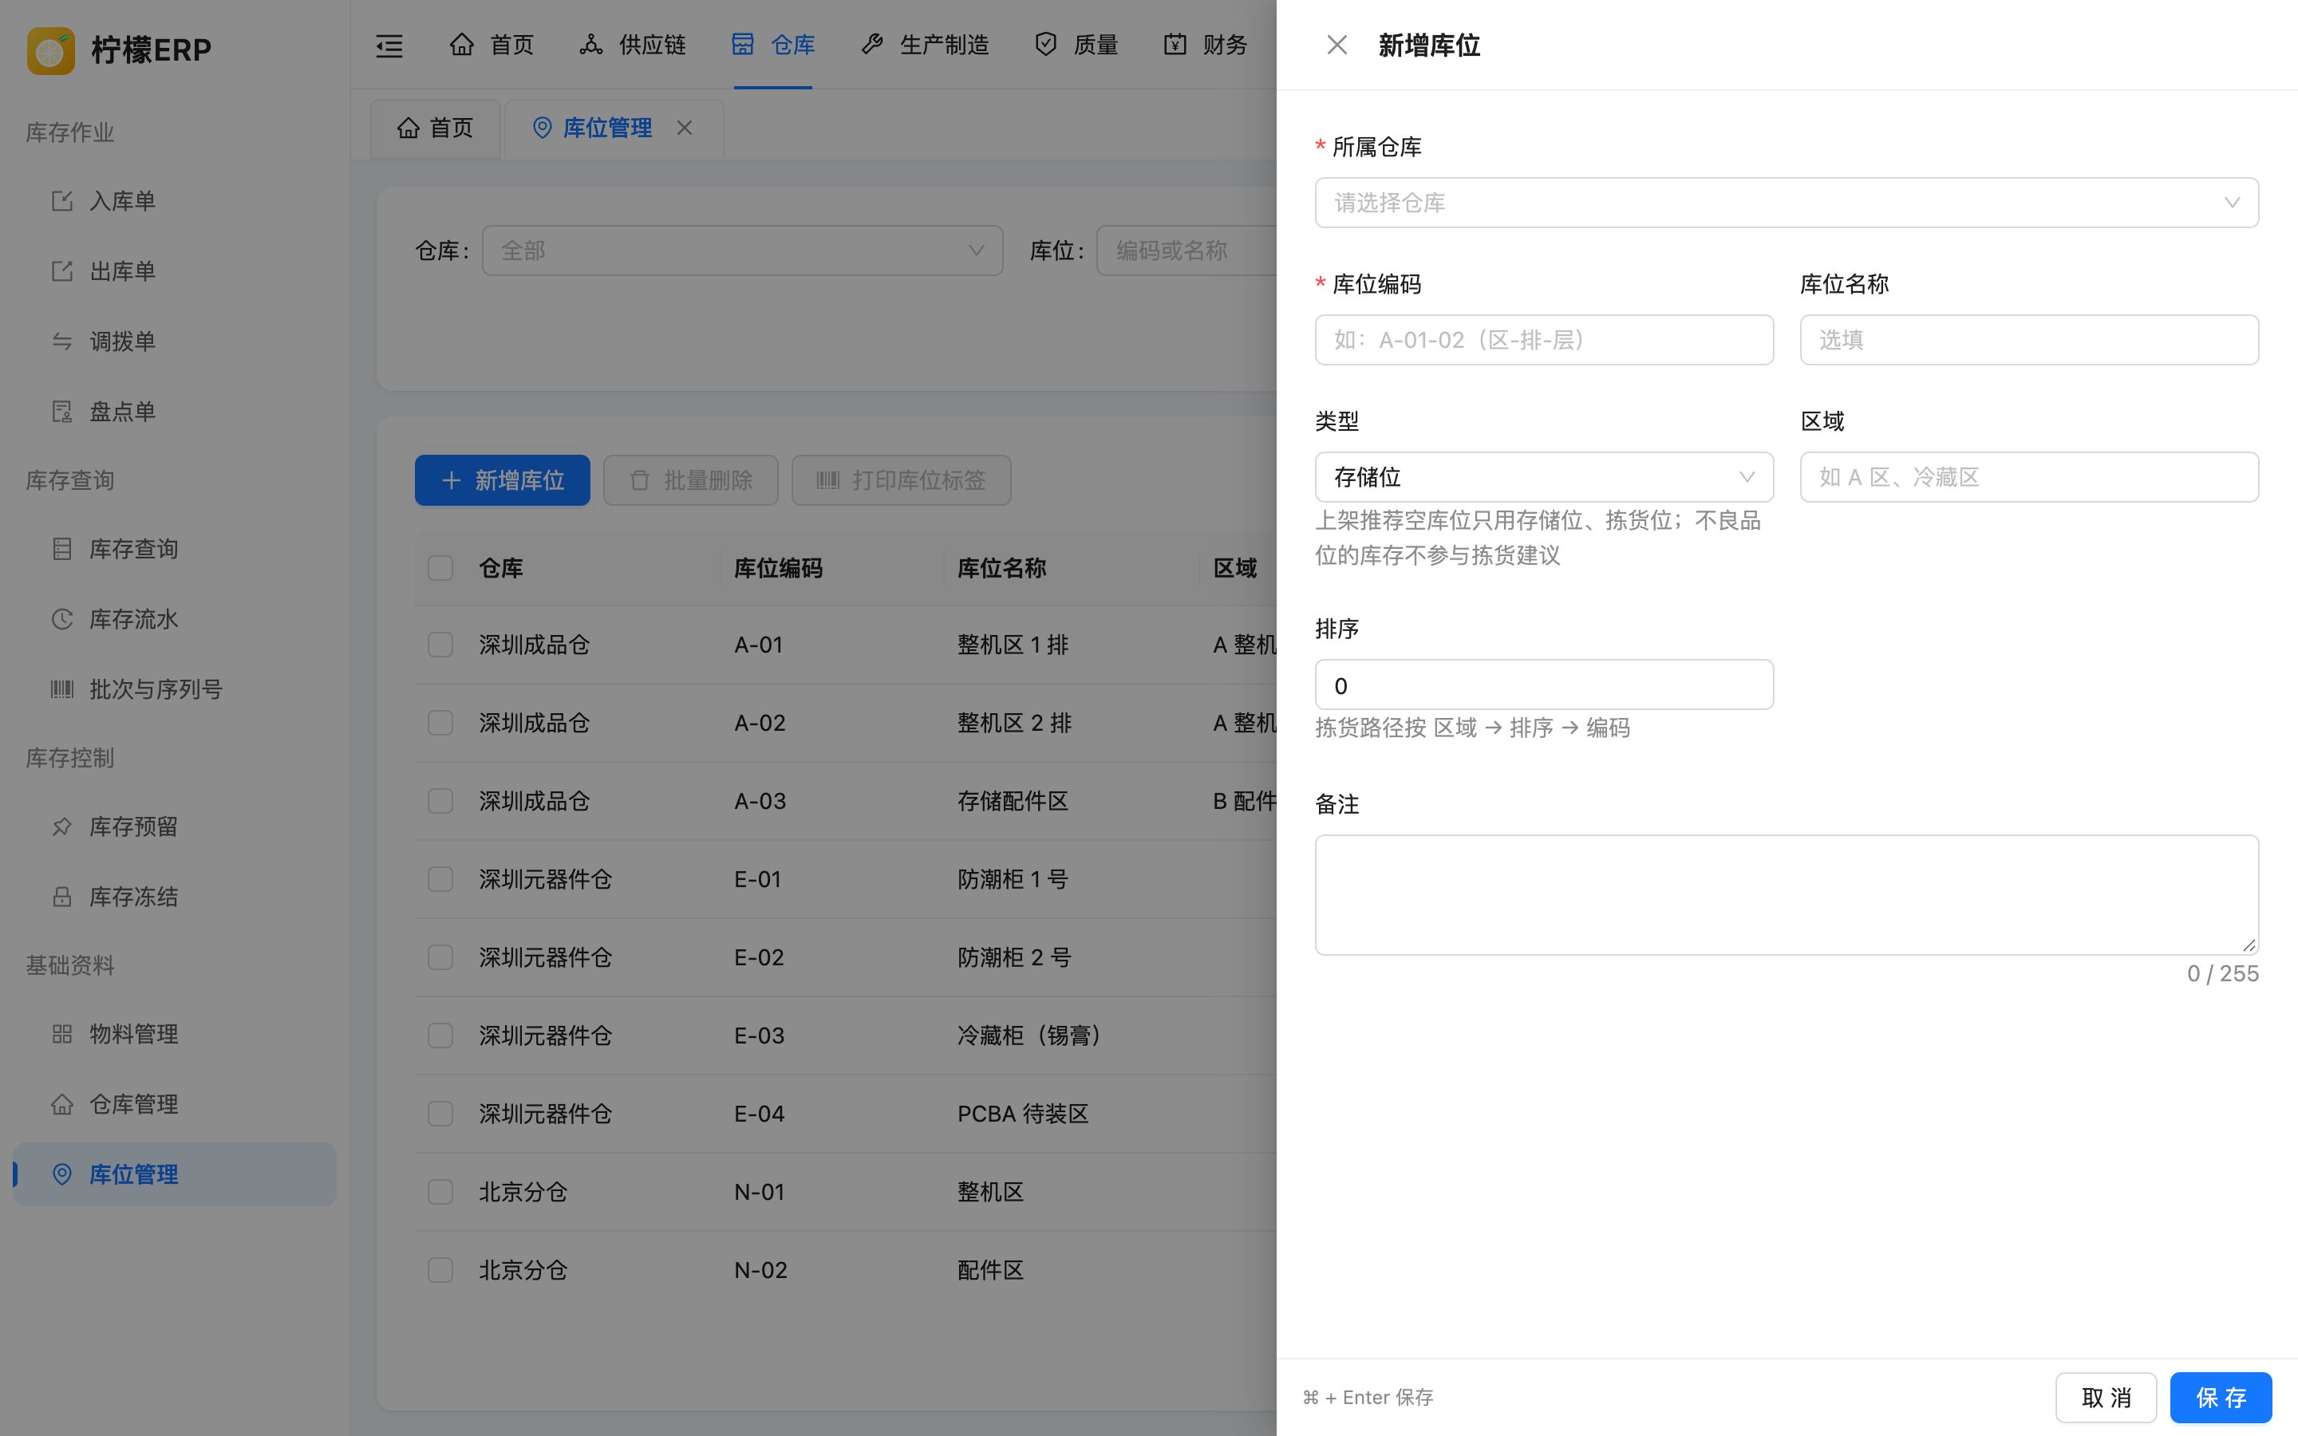2298x1436 pixels.
Task: Check the row for A-03 存储配件区
Action: click(x=440, y=801)
